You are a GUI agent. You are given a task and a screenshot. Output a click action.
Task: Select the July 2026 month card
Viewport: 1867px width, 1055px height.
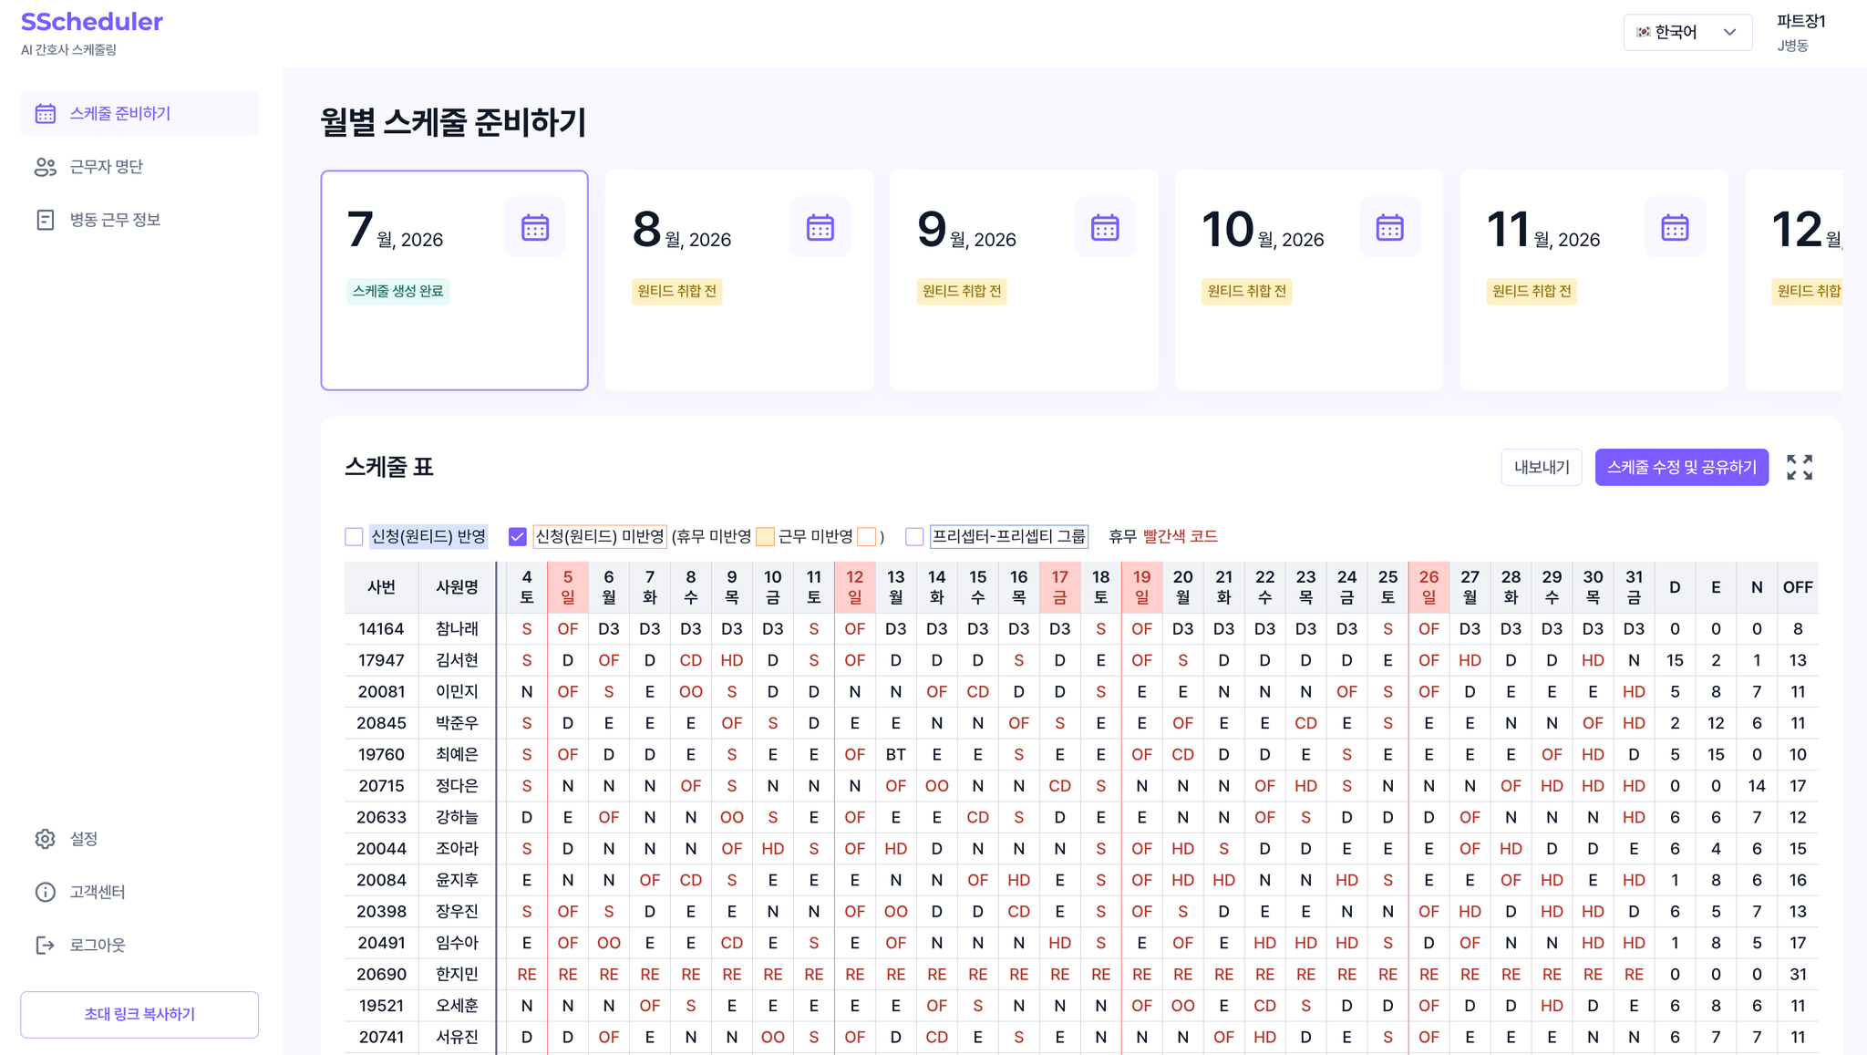coord(454,280)
